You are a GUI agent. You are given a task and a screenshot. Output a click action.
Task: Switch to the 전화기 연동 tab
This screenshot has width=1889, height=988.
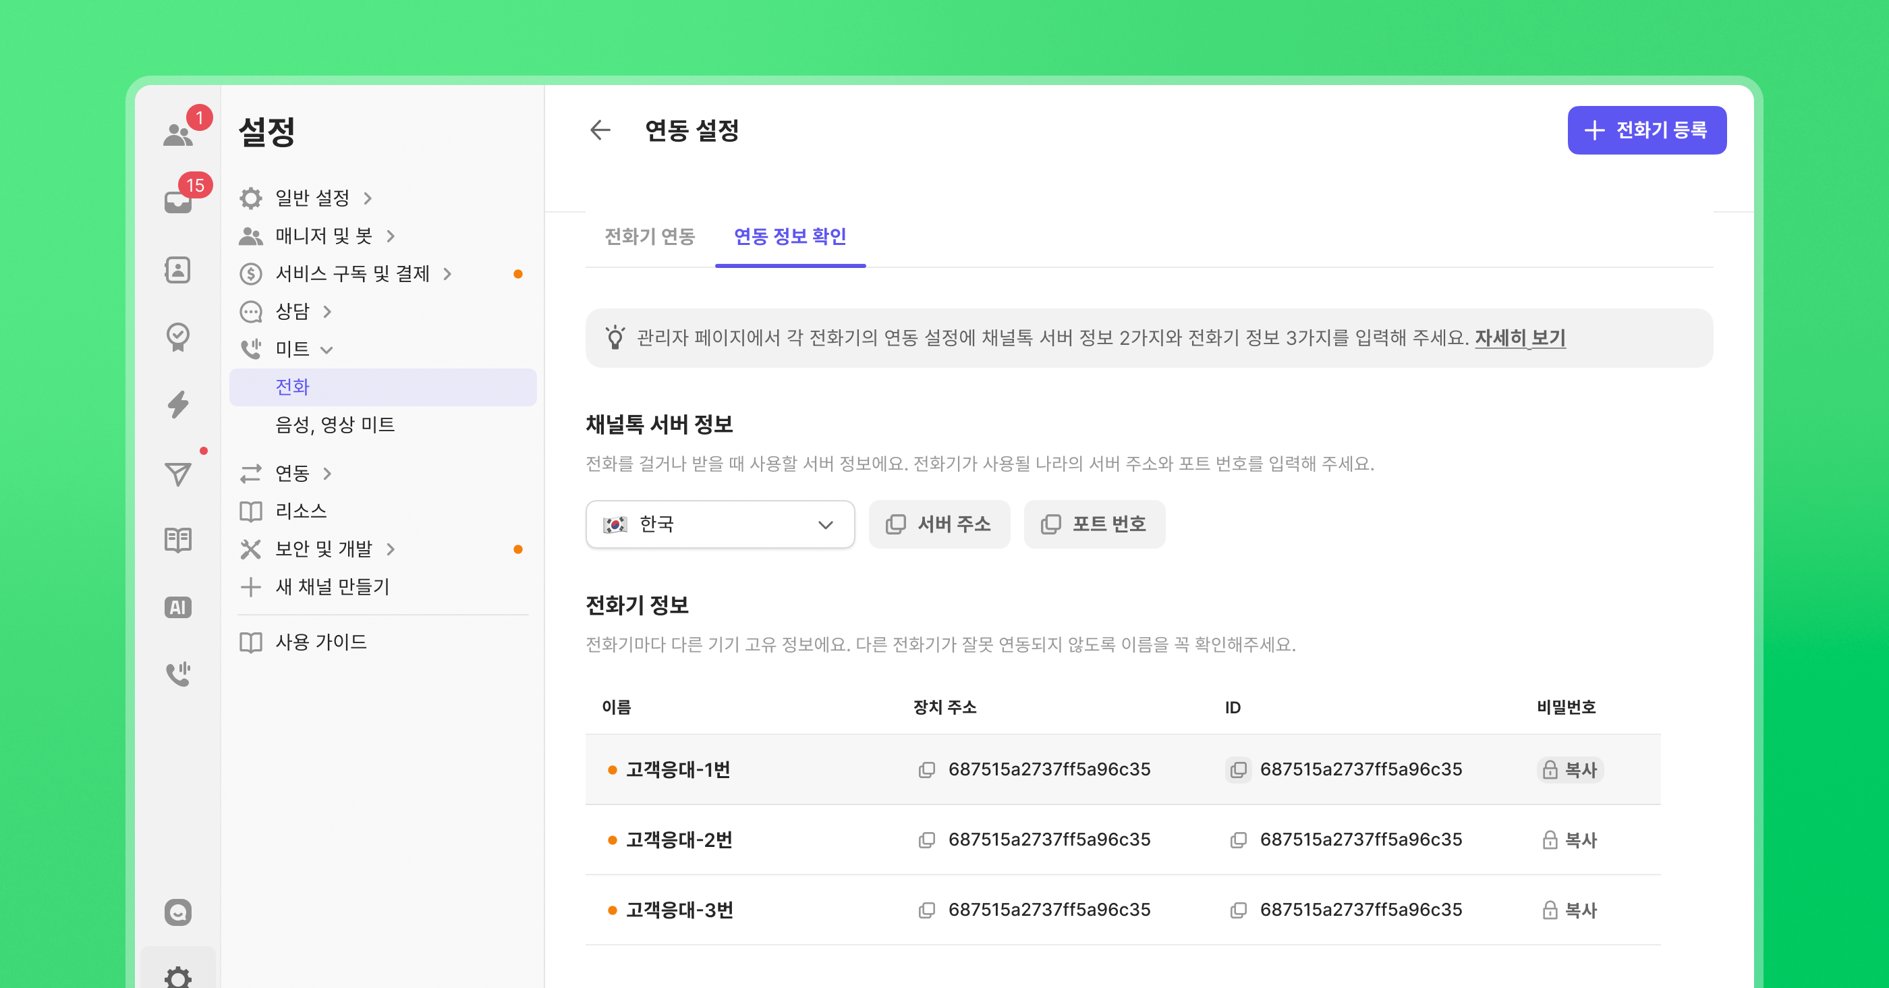[x=649, y=236]
